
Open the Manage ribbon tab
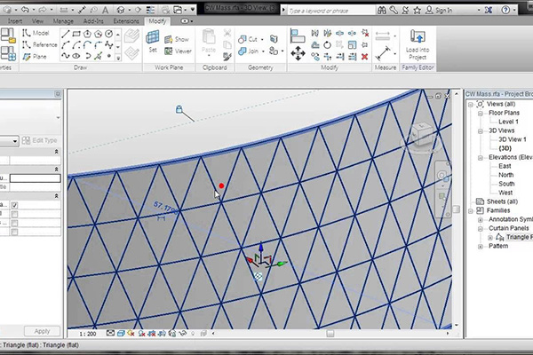(63, 21)
